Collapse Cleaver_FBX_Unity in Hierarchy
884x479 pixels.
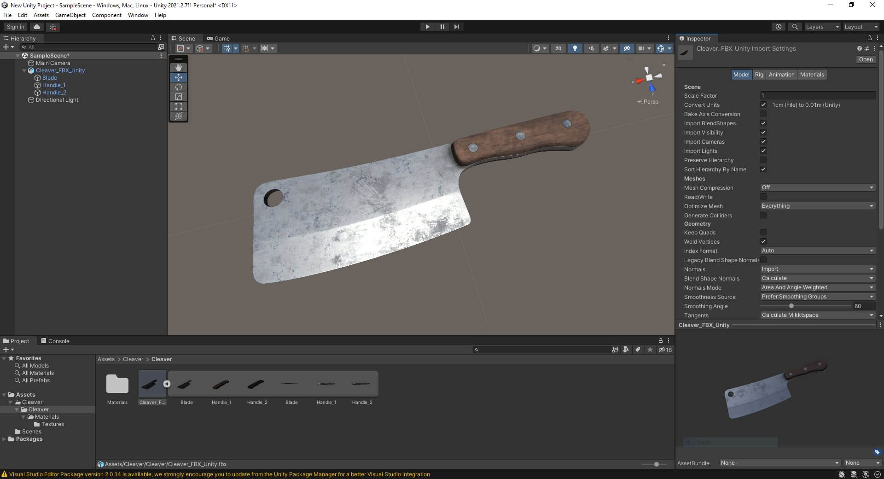24,70
